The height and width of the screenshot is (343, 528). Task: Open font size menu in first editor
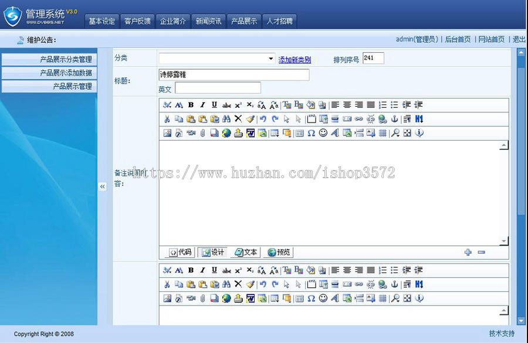[x=179, y=105]
